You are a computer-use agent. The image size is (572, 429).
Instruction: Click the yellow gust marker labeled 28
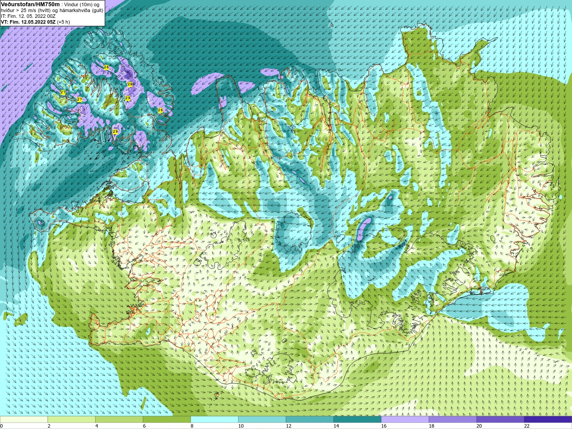click(130, 84)
